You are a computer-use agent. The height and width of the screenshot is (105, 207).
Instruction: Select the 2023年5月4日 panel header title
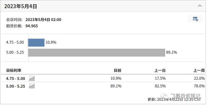pyautogui.click(x=21, y=6)
